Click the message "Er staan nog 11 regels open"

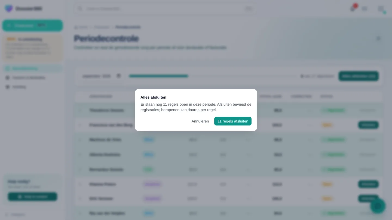coord(196,107)
